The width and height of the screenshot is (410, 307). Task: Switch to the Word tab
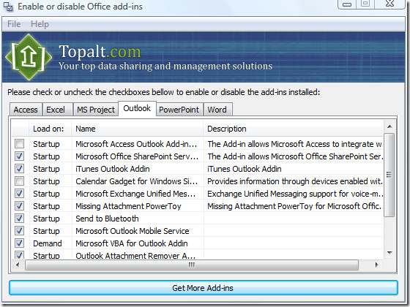coord(217,110)
